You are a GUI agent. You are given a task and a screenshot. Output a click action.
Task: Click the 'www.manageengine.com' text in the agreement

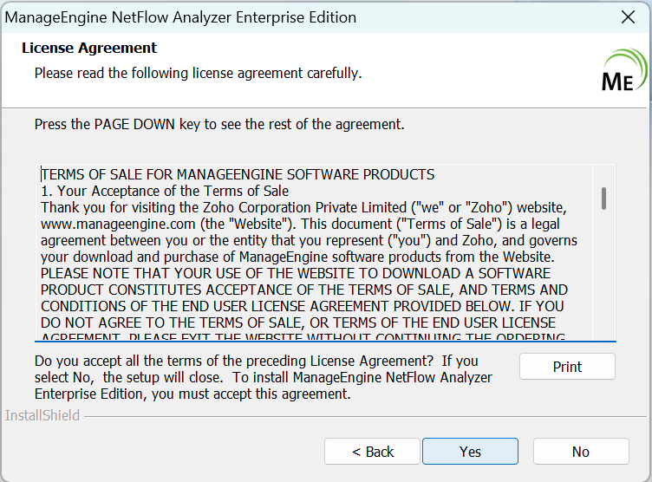tap(118, 225)
